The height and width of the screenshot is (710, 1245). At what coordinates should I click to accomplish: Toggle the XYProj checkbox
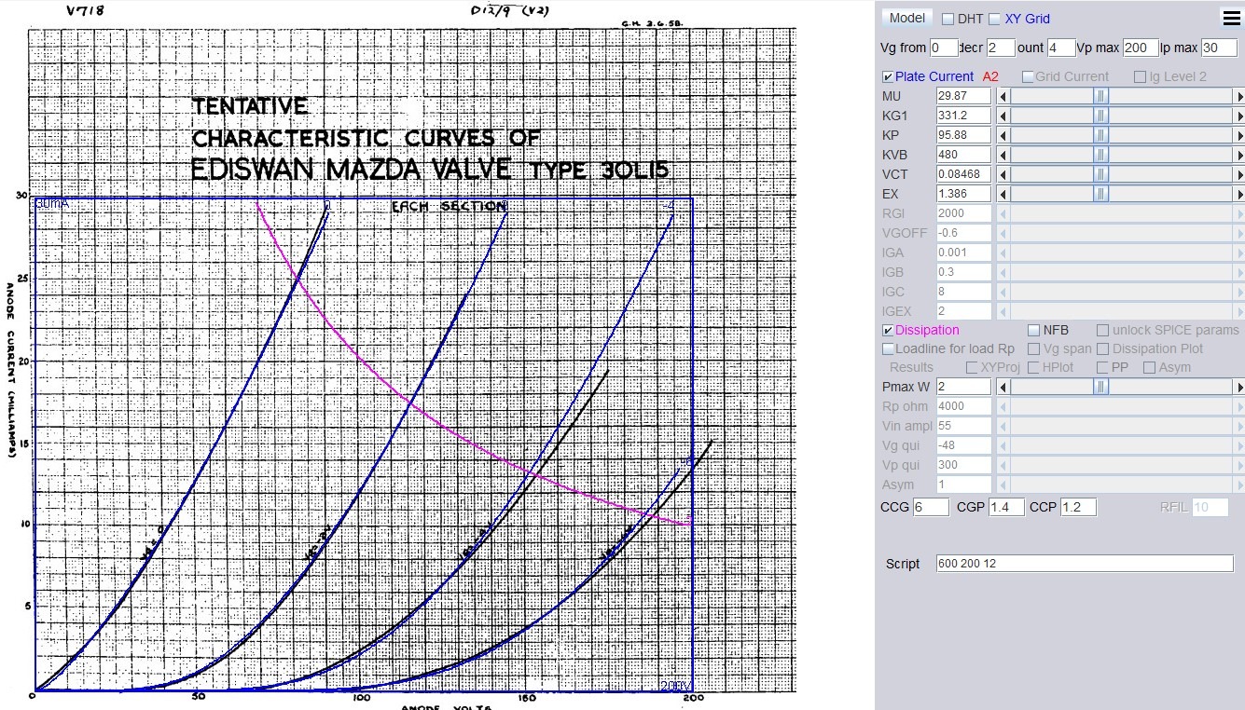pos(971,367)
